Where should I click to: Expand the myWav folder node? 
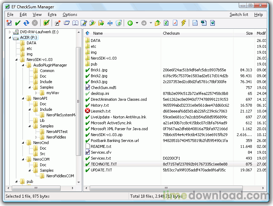click(x=36, y=93)
